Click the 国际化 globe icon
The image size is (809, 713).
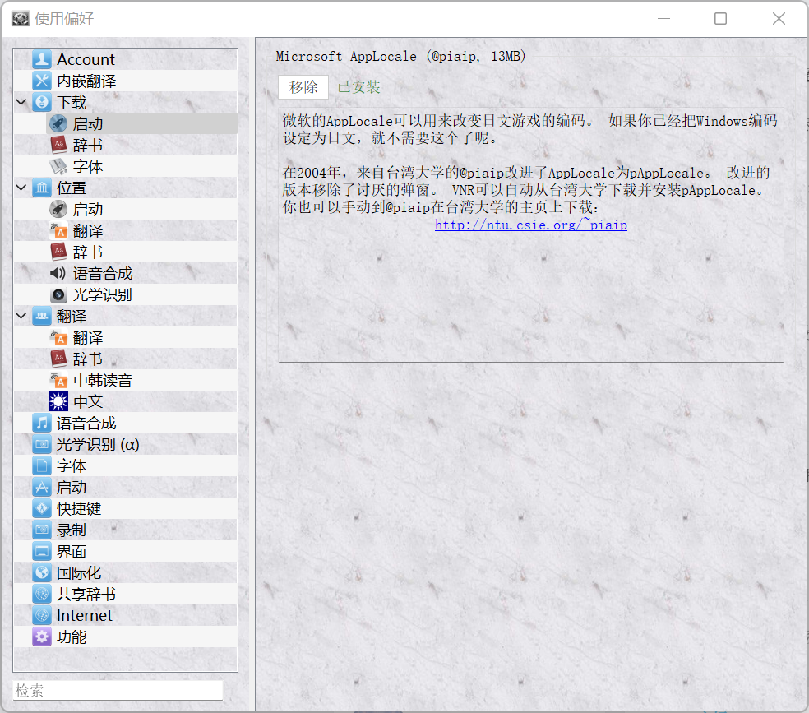(41, 572)
